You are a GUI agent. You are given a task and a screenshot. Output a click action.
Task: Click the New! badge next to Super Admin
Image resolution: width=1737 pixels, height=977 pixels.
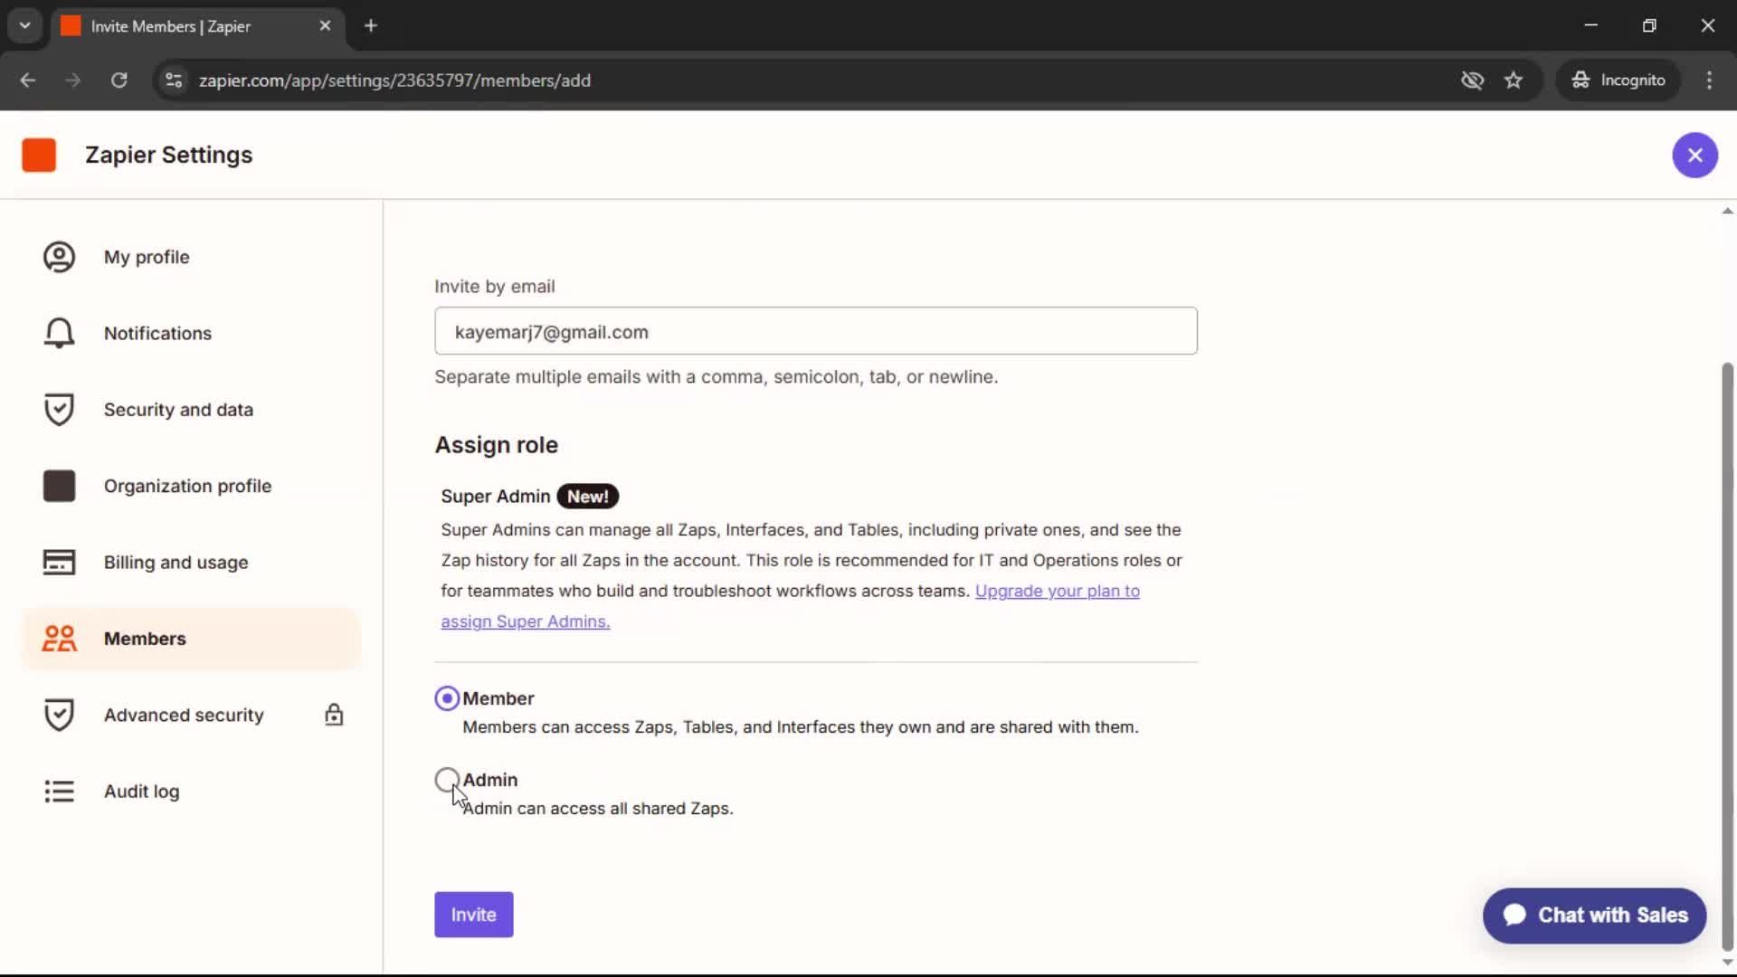pos(587,497)
